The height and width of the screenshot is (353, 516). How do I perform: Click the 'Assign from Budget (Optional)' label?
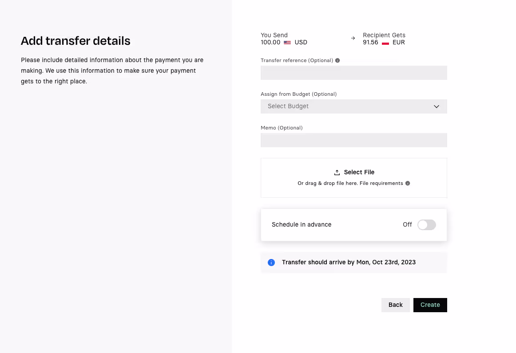tap(298, 94)
